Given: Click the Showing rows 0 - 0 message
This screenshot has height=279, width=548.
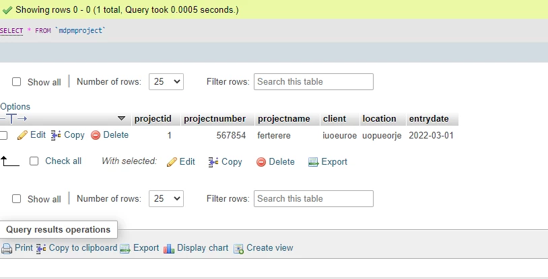Looking at the screenshot, I should (x=127, y=10).
